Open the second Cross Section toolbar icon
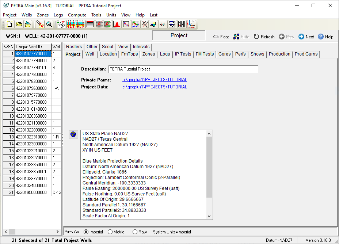Viewport: 339px width, 244px height. [80, 24]
